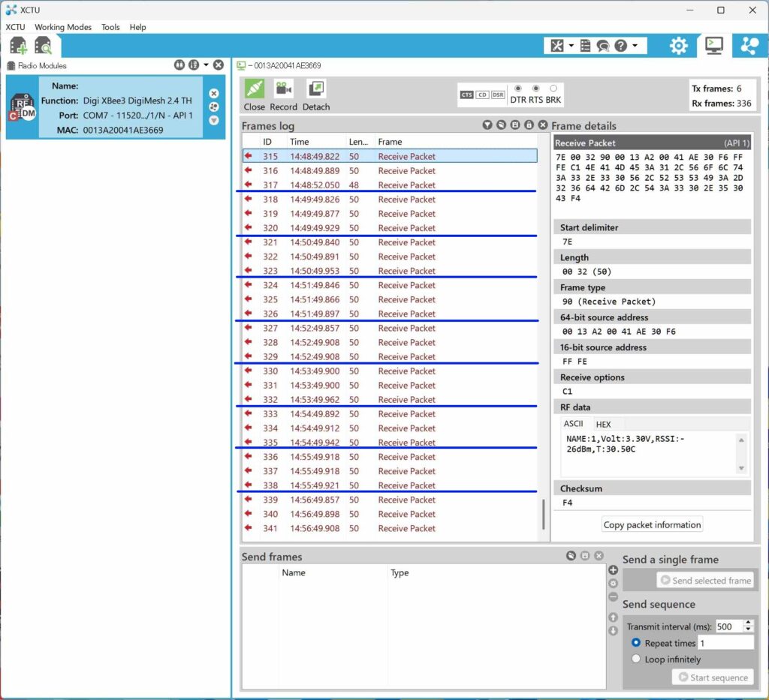Open the Frames log filter dropdown icon
This screenshot has width=769, height=700.
[x=487, y=125]
